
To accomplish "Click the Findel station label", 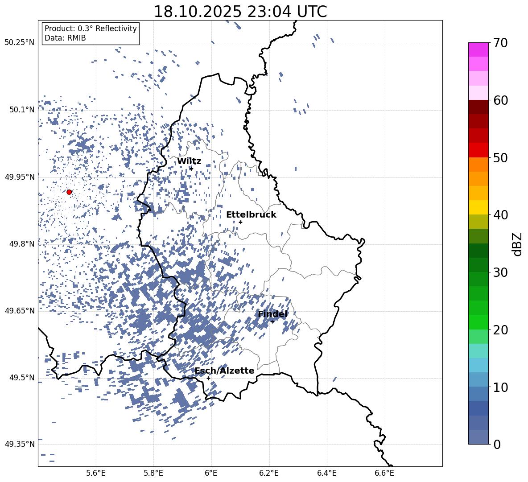I will [272, 314].
